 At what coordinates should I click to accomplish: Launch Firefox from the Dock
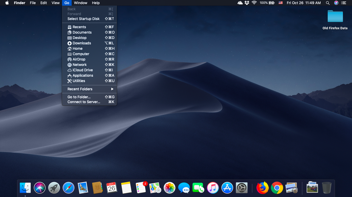tap(262, 188)
